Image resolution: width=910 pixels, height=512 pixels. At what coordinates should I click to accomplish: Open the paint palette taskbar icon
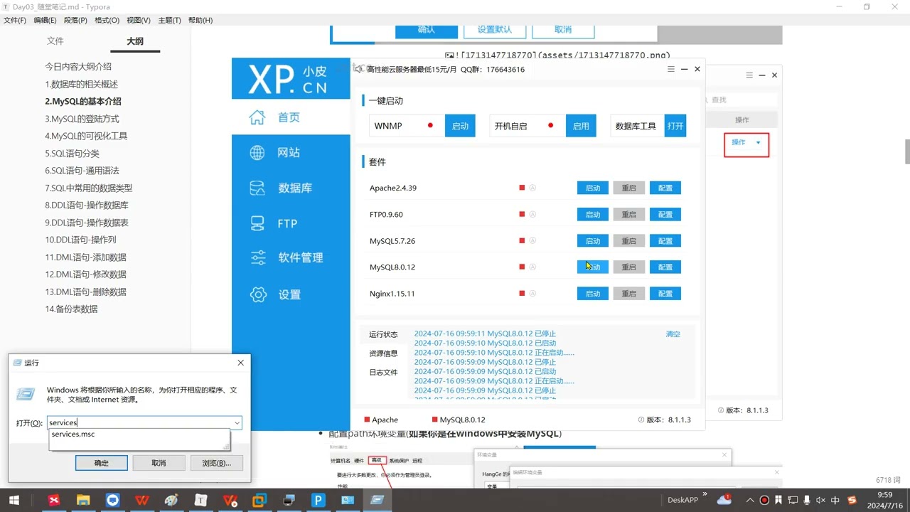[171, 500]
